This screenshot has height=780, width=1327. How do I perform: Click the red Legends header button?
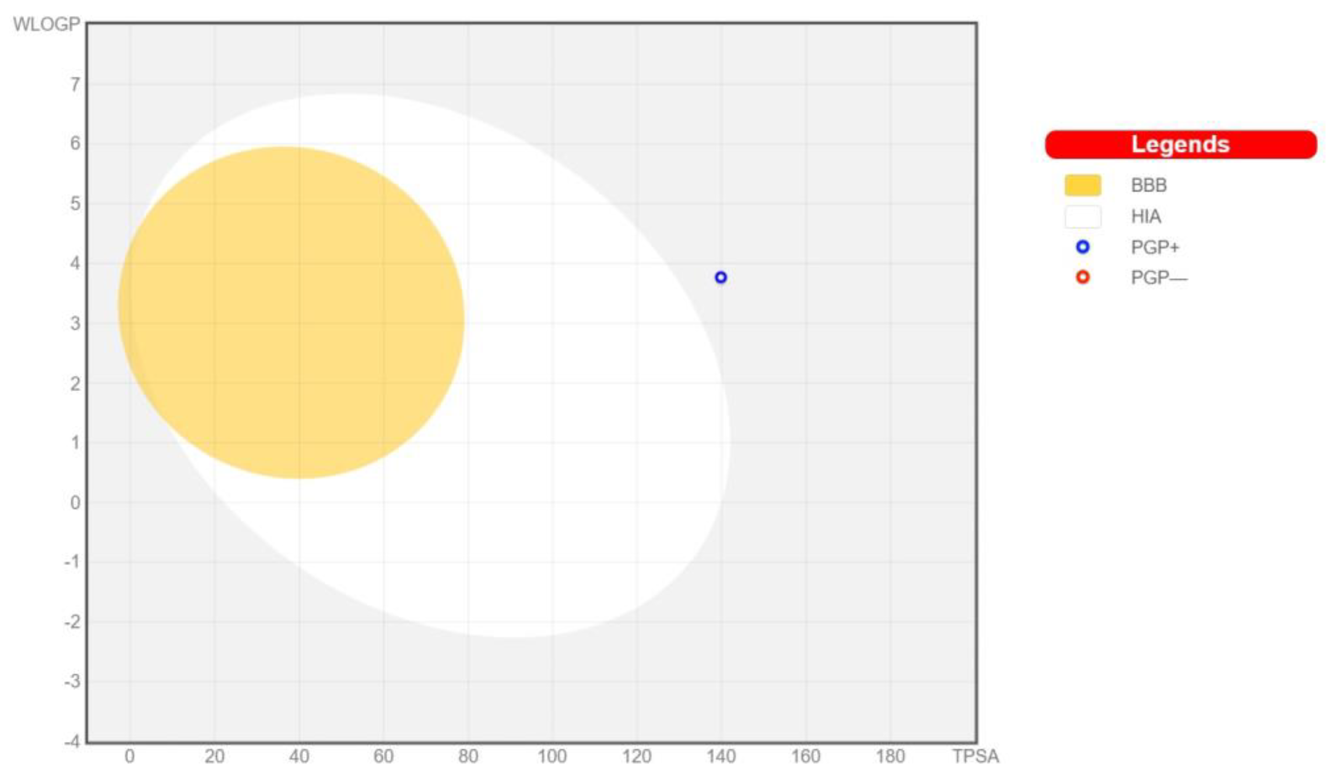pyautogui.click(x=1180, y=145)
